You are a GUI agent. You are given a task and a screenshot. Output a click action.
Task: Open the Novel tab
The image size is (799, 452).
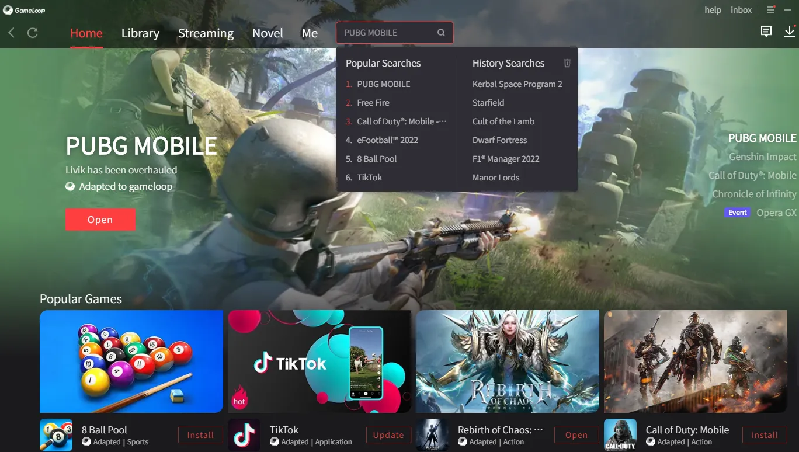click(x=268, y=33)
